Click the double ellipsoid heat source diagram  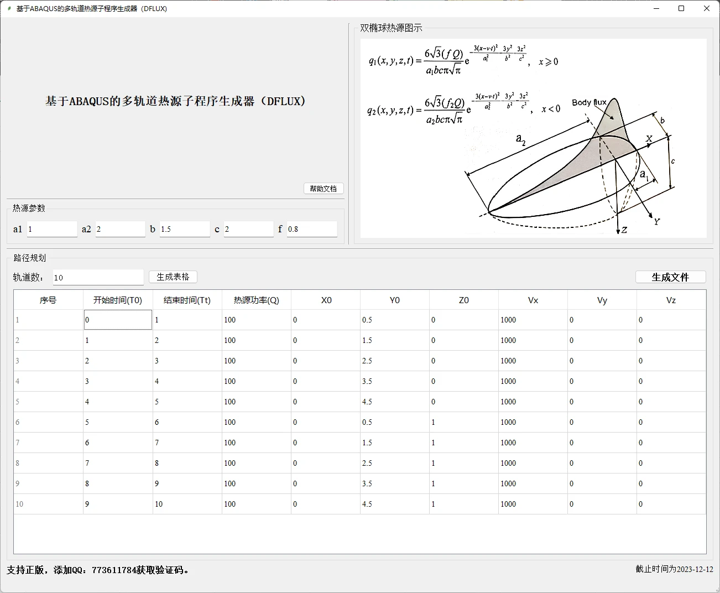point(534,138)
